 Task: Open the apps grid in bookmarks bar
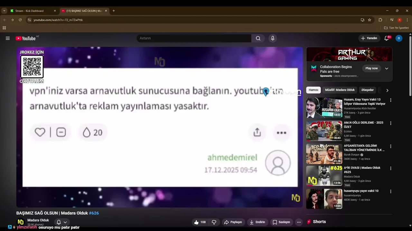click(x=4, y=28)
